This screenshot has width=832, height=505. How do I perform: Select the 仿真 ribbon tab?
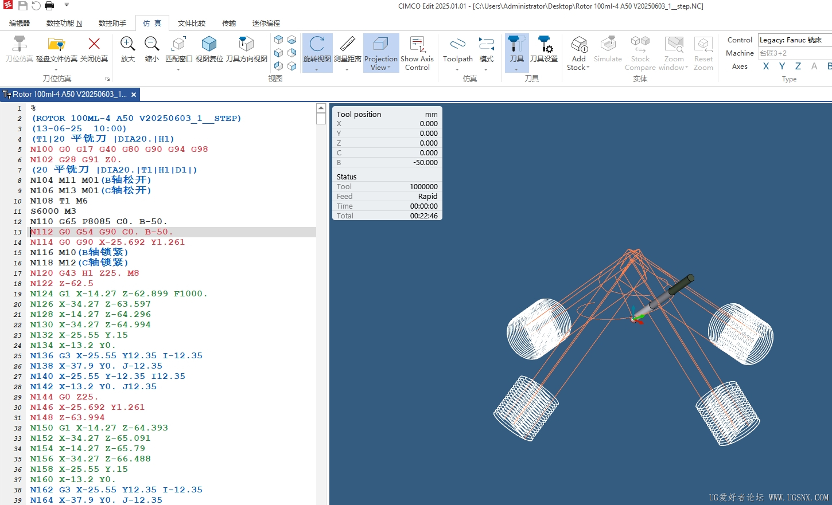tap(152, 24)
